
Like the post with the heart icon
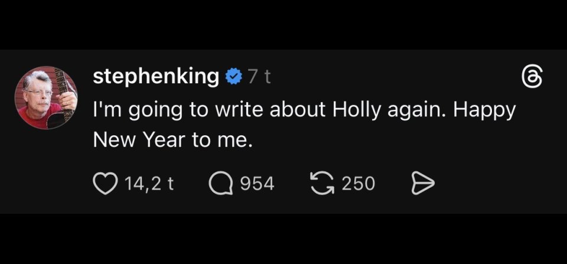(105, 184)
